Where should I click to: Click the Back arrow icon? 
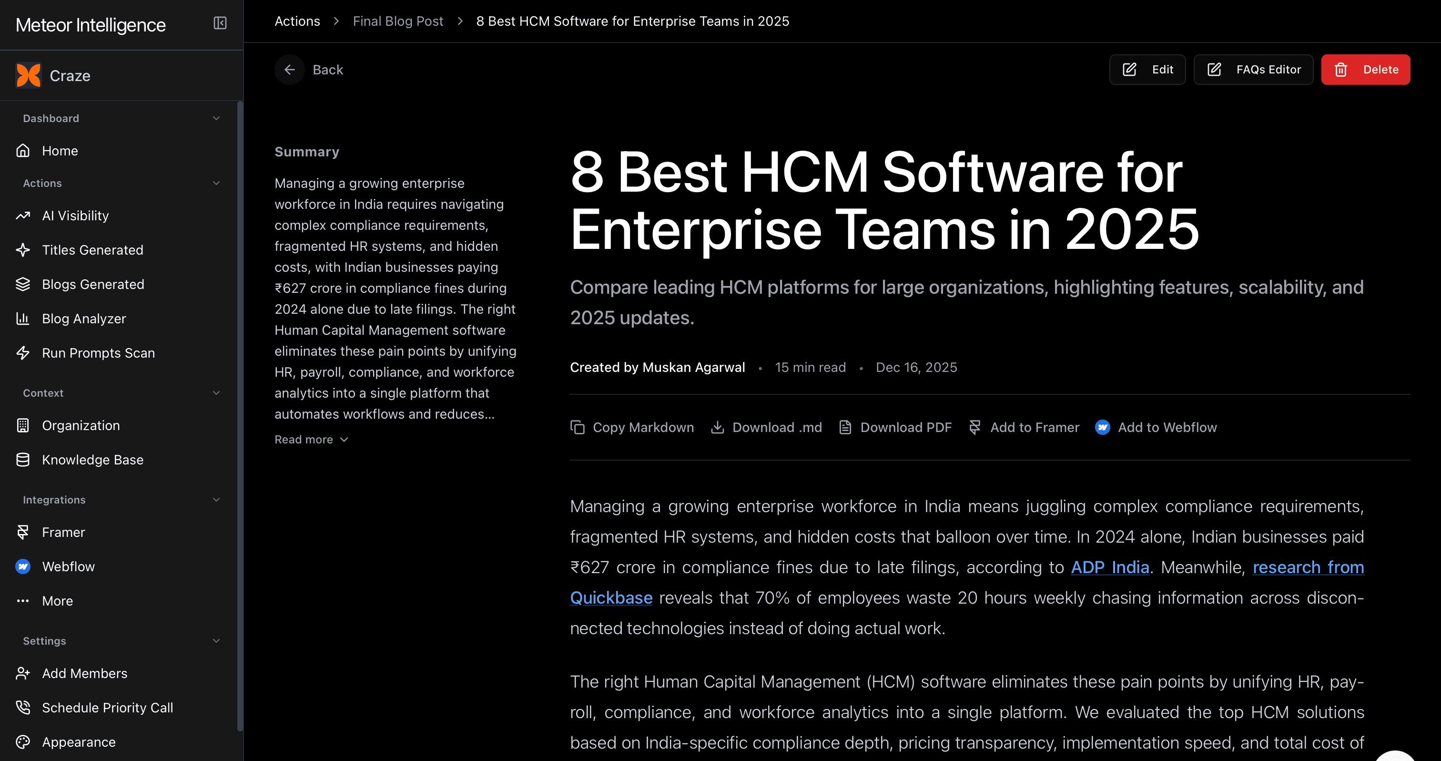[289, 70]
